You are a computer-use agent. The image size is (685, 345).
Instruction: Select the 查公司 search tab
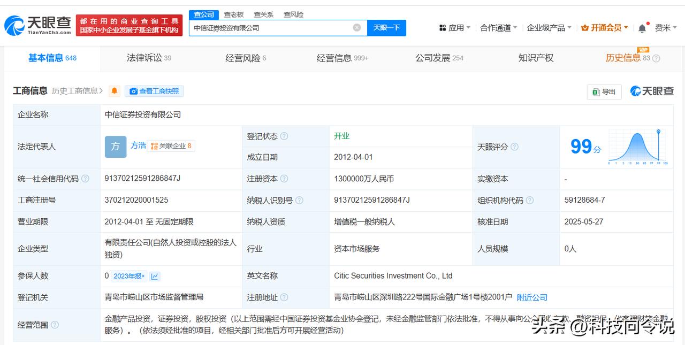[204, 14]
